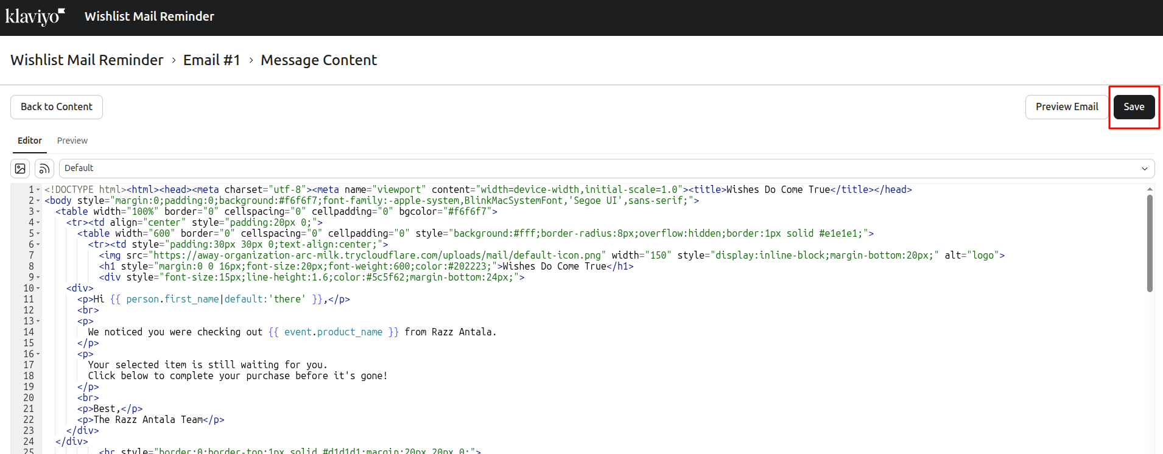Collapse code fold at line 1

(x=38, y=190)
